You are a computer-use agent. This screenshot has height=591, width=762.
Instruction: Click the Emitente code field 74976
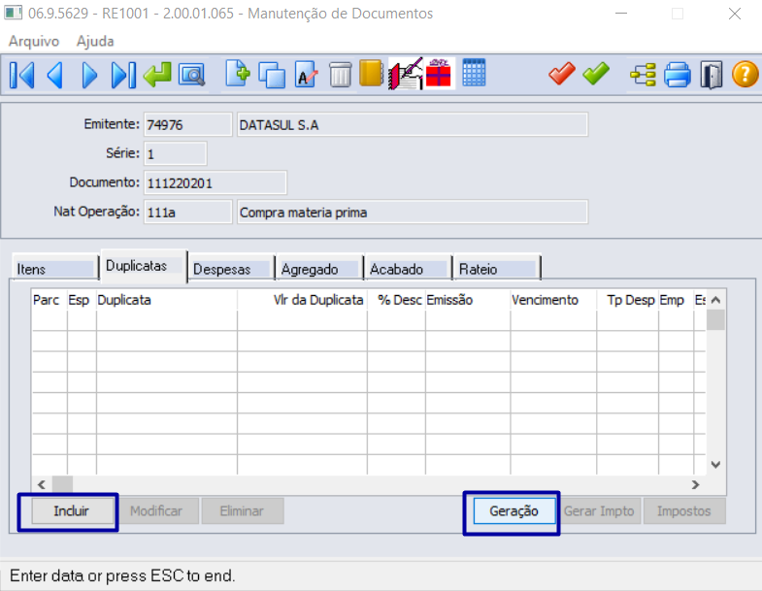point(187,124)
